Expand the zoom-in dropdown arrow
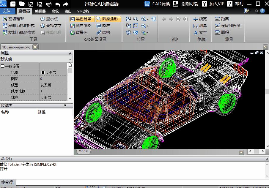This screenshot has width=269, height=188. tap(147, 19)
